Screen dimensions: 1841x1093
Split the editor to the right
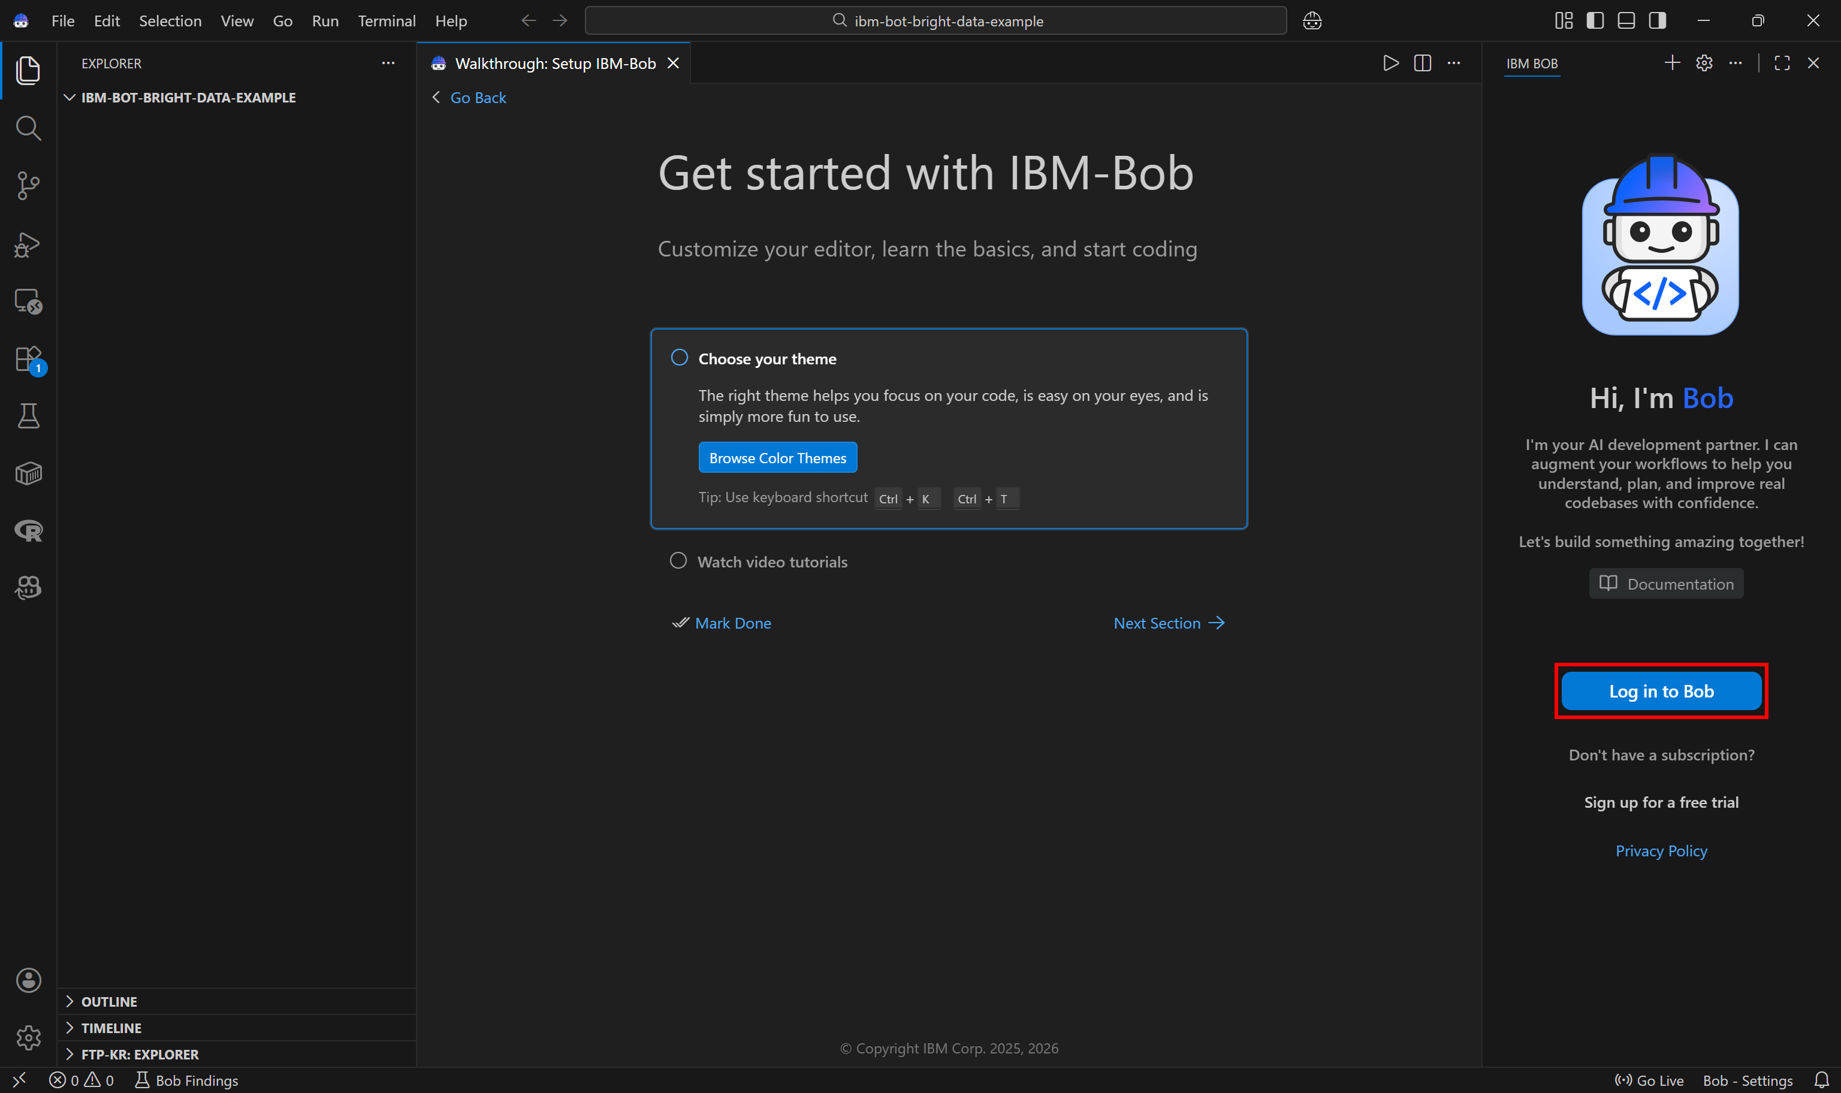click(1423, 64)
